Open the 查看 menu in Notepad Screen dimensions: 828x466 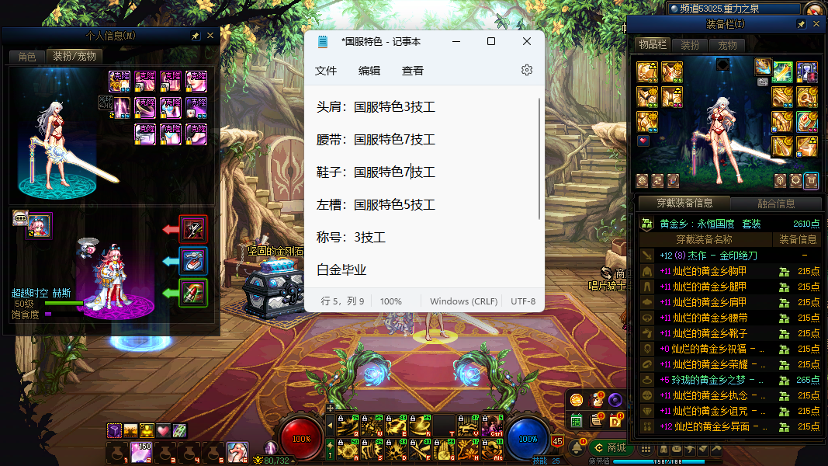[x=413, y=71]
